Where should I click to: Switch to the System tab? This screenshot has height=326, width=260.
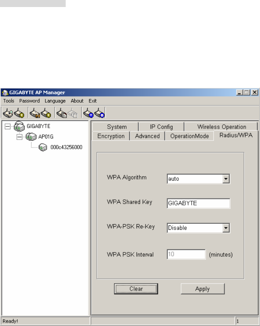(x=115, y=127)
